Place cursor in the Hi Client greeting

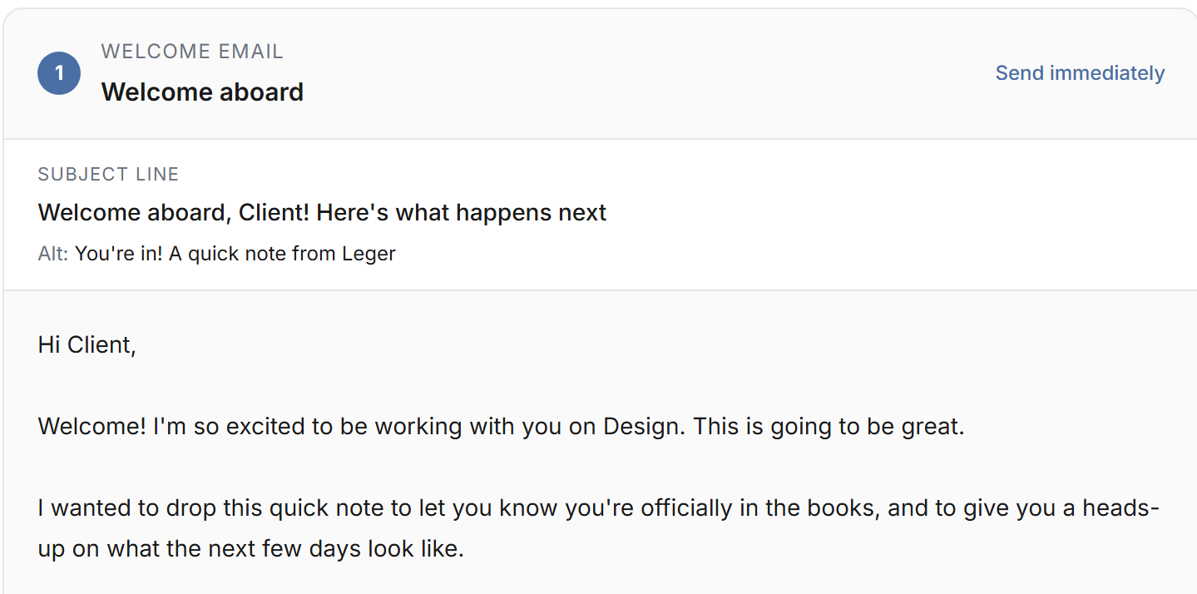coord(87,344)
